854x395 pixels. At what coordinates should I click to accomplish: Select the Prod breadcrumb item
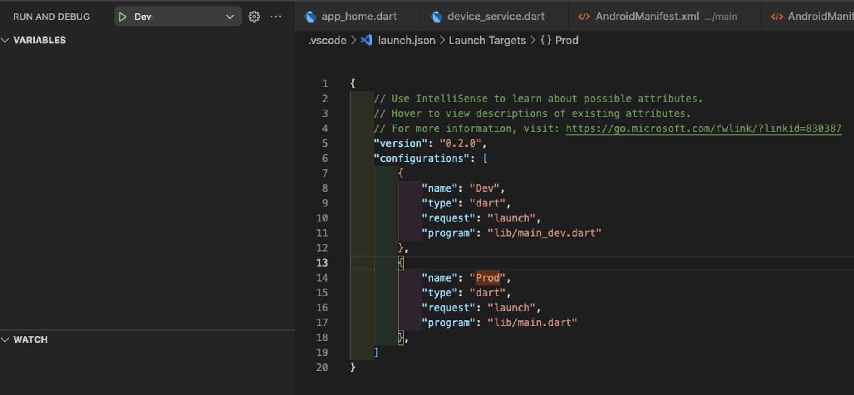click(x=567, y=40)
